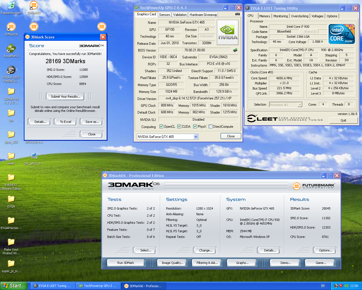The width and height of the screenshot is (362, 290).
Task: Open the Options tab in E-LEET
Action: [x=332, y=16]
